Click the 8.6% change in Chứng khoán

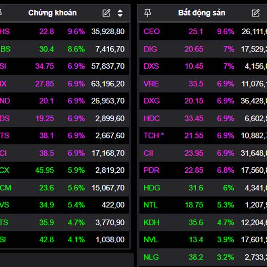(x=76, y=49)
